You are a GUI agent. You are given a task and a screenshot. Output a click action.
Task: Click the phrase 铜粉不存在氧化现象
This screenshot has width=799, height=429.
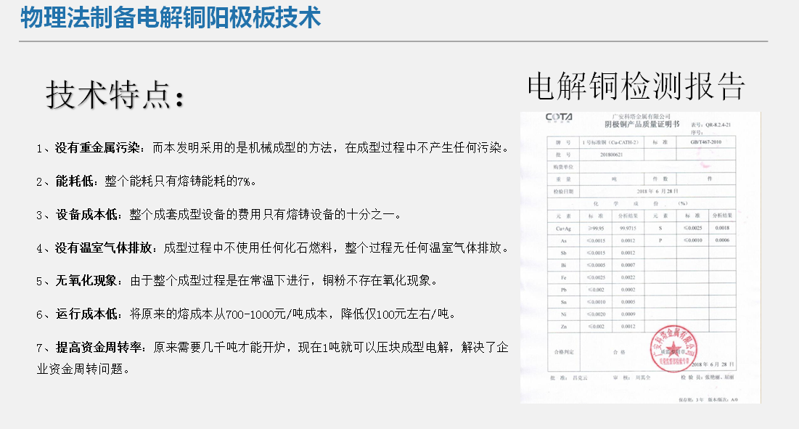377,281
